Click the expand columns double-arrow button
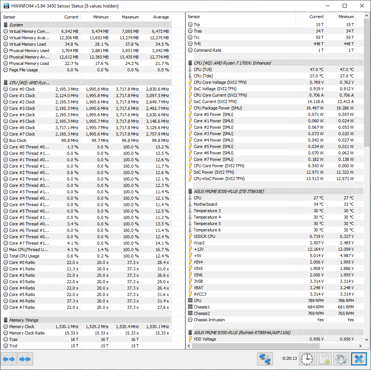371x370 pixels. pyautogui.click(x=9, y=359)
